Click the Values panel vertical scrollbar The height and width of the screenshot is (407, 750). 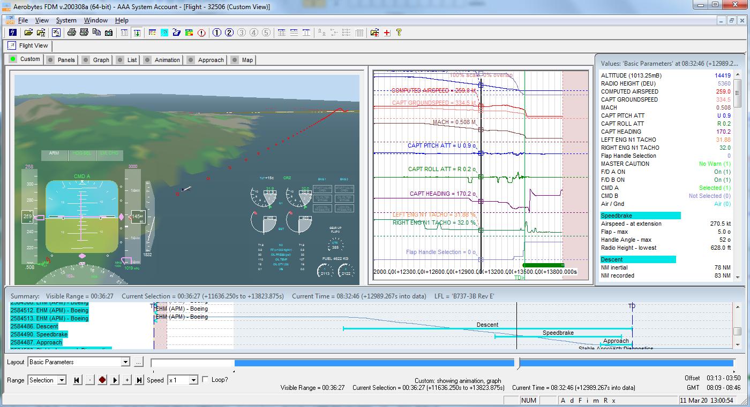click(737, 176)
